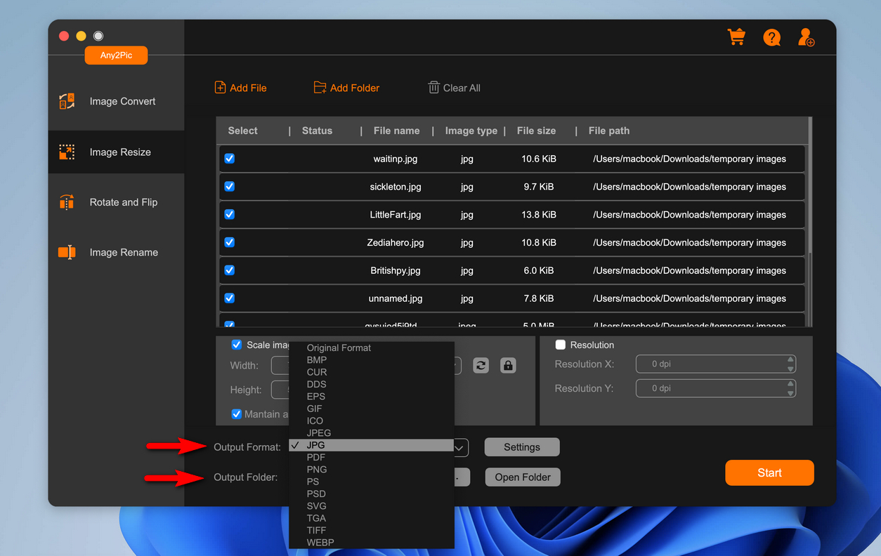Deselect the Britishpy.jpg checkbox
Viewport: 881px width, 556px height.
(x=229, y=270)
